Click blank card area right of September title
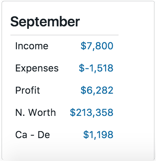The height and width of the screenshot is (161, 156). point(115,22)
